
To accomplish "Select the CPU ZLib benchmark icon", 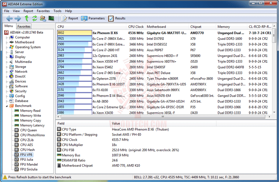I will [x=17, y=140].
